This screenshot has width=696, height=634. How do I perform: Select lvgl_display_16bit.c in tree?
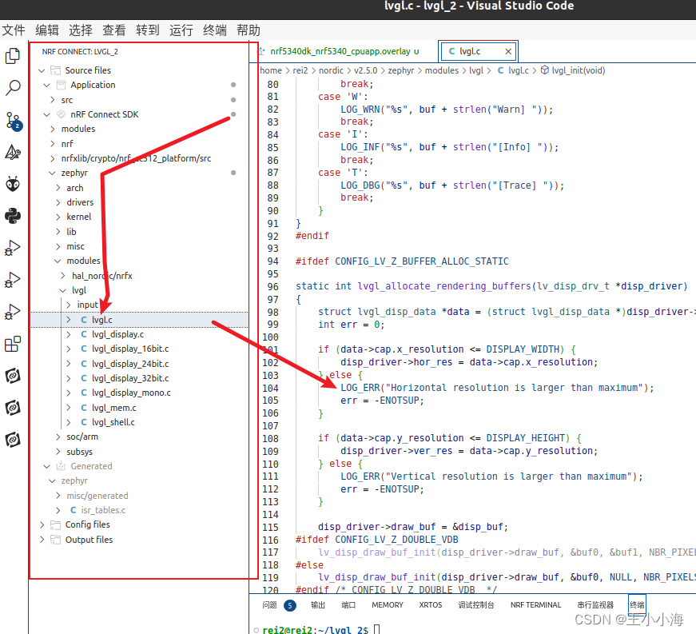click(130, 349)
